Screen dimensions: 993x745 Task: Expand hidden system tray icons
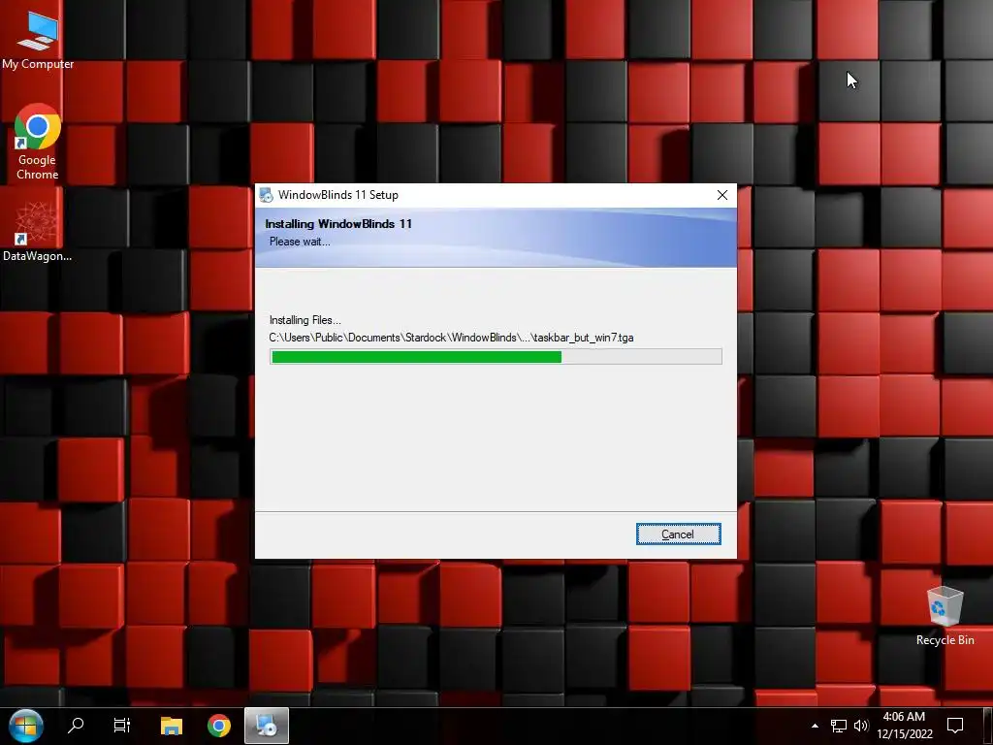pyautogui.click(x=815, y=726)
